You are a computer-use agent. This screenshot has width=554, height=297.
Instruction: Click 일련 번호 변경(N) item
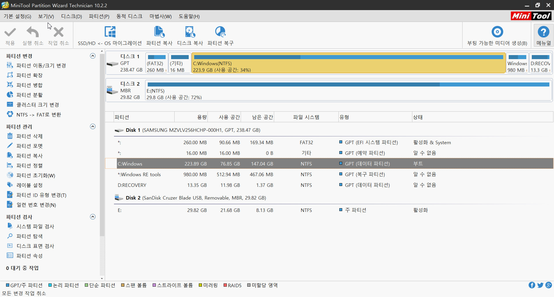pos(31,205)
